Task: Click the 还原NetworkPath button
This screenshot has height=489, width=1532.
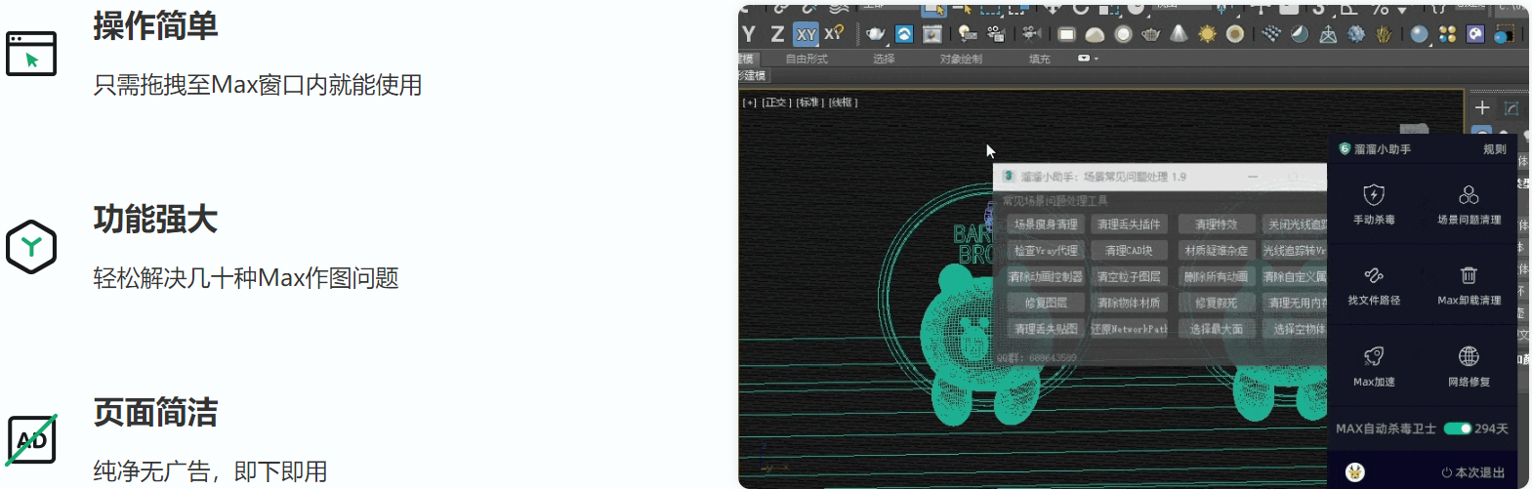Action: (1129, 329)
